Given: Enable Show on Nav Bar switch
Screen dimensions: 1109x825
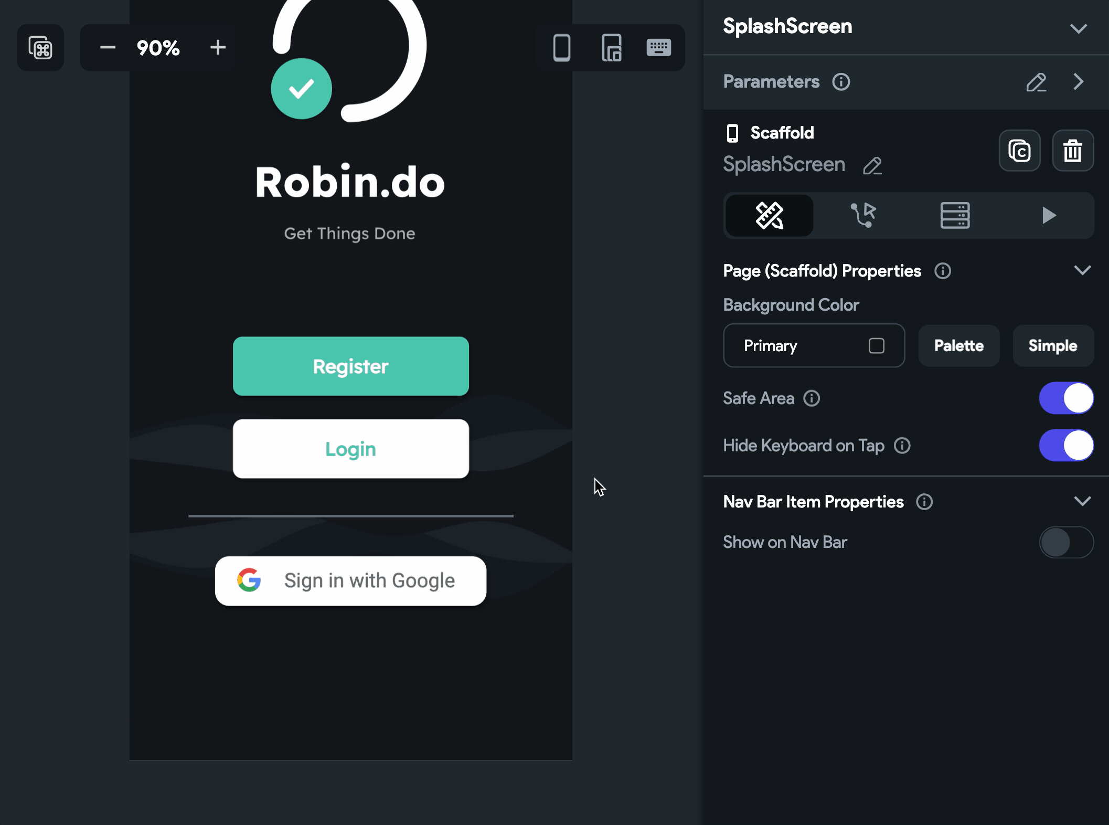Looking at the screenshot, I should [x=1065, y=542].
